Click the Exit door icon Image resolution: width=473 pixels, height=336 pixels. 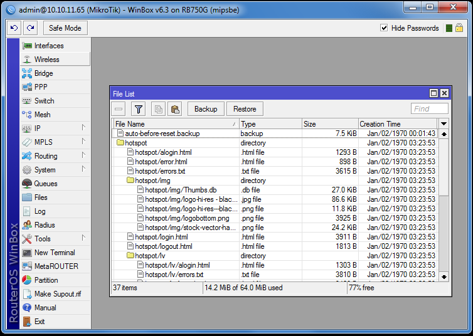[x=27, y=322]
